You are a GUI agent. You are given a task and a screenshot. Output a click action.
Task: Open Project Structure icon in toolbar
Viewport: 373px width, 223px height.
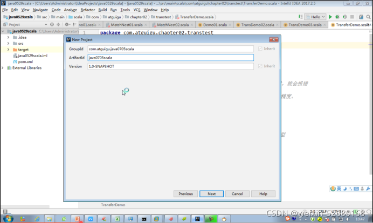click(x=361, y=17)
